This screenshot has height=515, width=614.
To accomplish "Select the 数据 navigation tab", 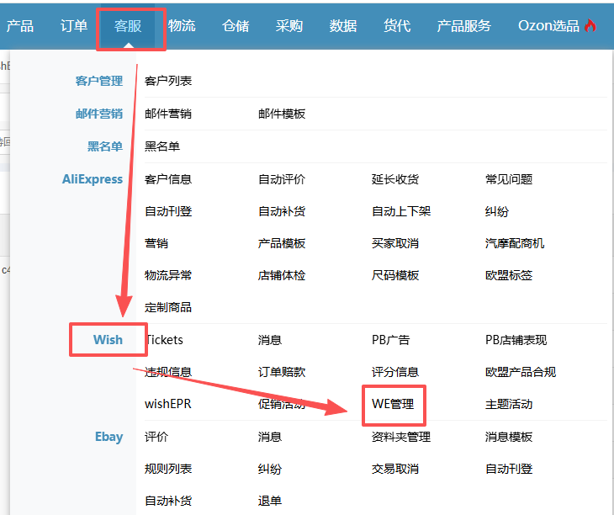I will (343, 26).
